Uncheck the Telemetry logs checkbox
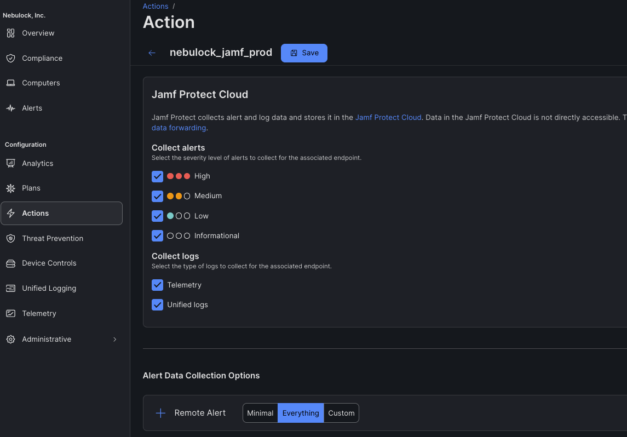Image resolution: width=627 pixels, height=437 pixels. point(158,285)
